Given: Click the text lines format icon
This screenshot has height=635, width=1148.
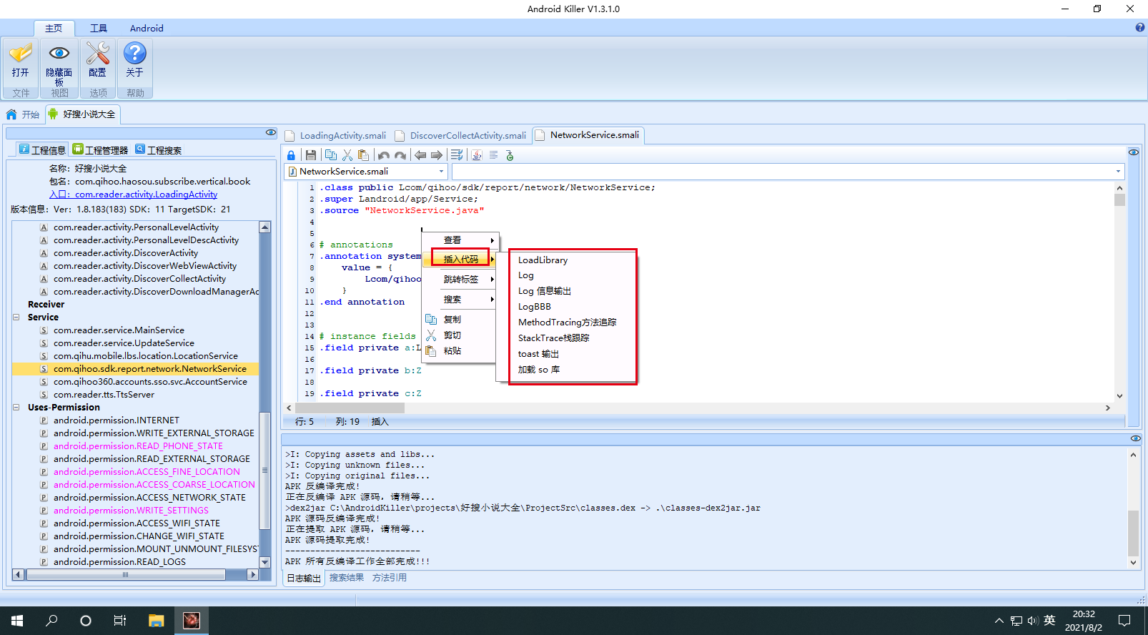Looking at the screenshot, I should [493, 155].
